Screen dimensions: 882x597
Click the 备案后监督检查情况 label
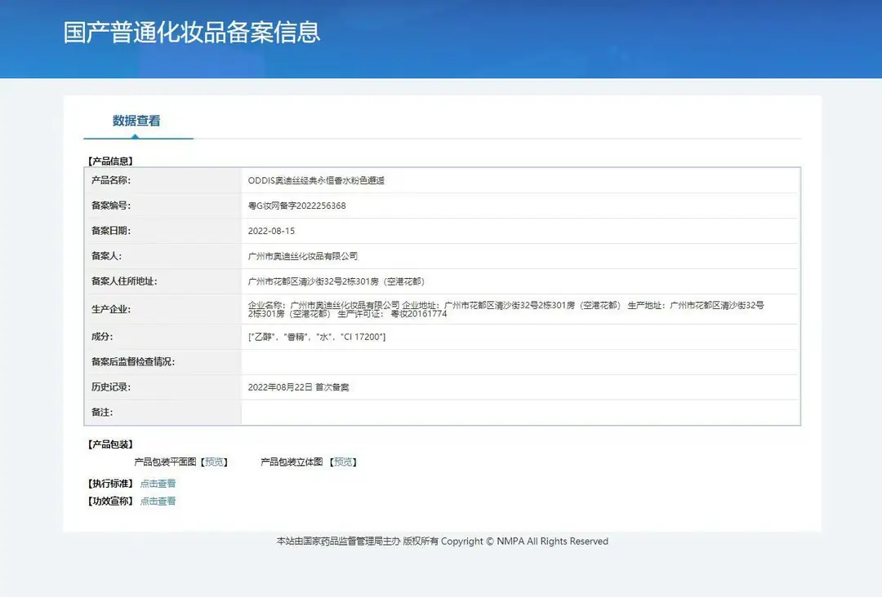tap(133, 361)
